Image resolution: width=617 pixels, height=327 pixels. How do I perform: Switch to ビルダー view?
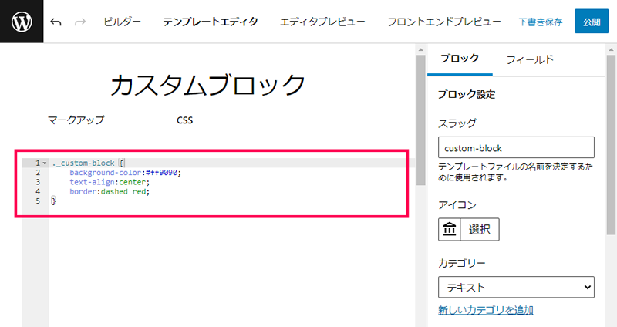tap(122, 22)
